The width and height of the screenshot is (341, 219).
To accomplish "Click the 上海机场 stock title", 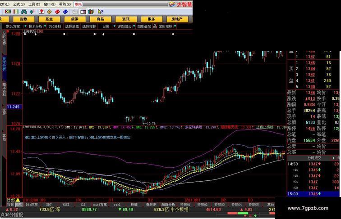I will coord(30,31).
